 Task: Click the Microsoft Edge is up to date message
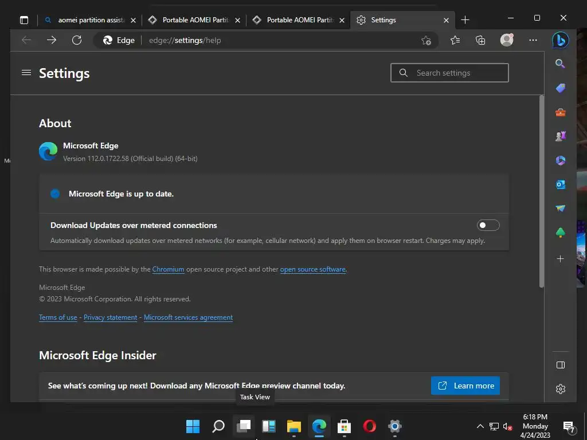click(x=122, y=194)
